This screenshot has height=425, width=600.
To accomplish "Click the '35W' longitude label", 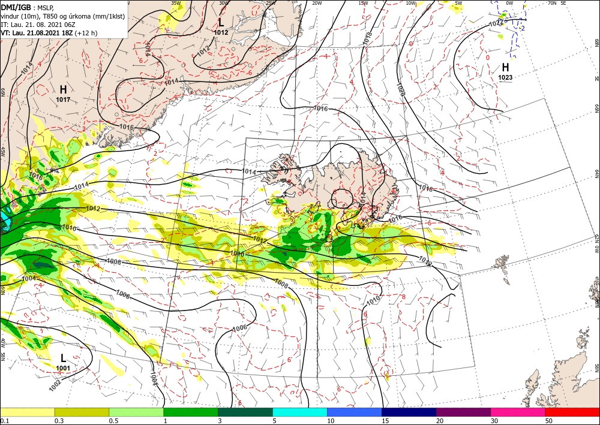I will tap(176, 3).
